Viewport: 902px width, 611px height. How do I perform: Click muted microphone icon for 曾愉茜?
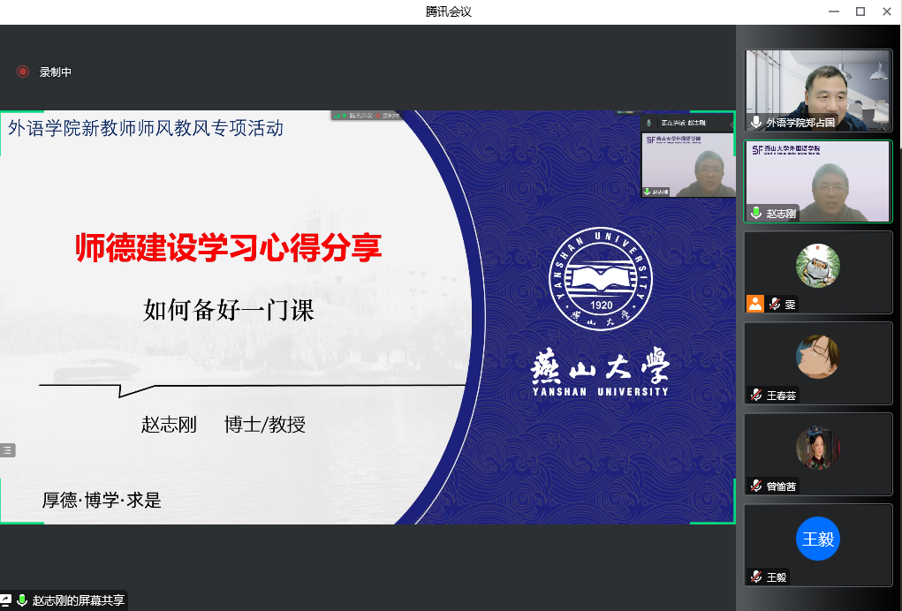point(756,486)
